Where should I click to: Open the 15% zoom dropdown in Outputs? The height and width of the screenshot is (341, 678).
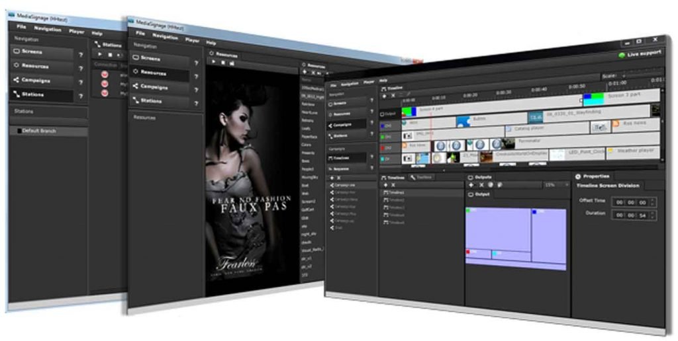556,185
